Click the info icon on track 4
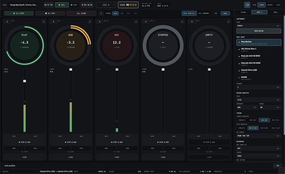 pos(182,22)
